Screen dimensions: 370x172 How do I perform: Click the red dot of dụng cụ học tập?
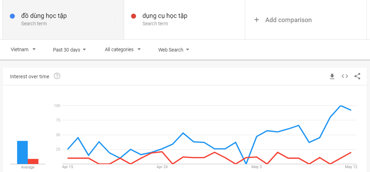point(134,16)
